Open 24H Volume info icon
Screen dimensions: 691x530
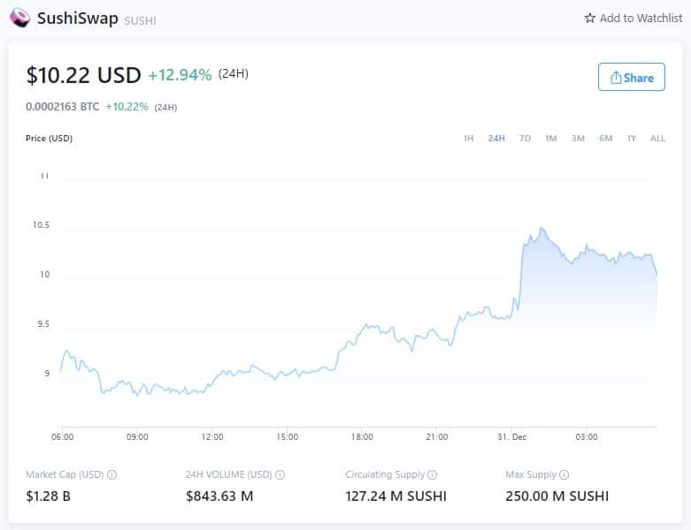pos(280,474)
